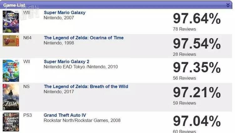Click Breath of the Wild cover thumbnail
Image resolution: width=235 pixels, height=133 pixels.
tap(9, 96)
